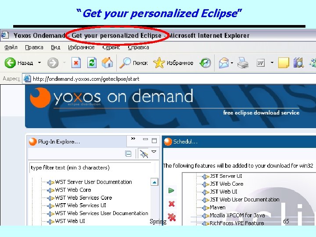This screenshot has width=316, height=237.
Task: Click the yellow note Discuss icon
Action: [284, 63]
